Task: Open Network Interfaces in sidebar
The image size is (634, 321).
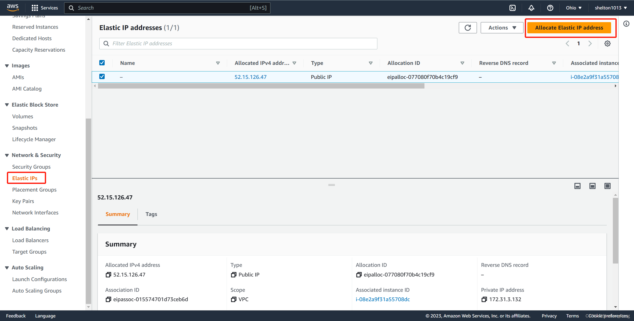Action: click(35, 212)
